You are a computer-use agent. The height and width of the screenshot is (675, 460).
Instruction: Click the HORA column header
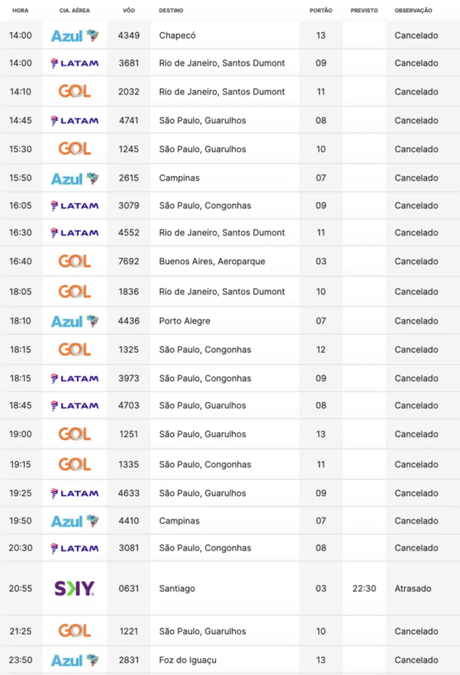21,11
